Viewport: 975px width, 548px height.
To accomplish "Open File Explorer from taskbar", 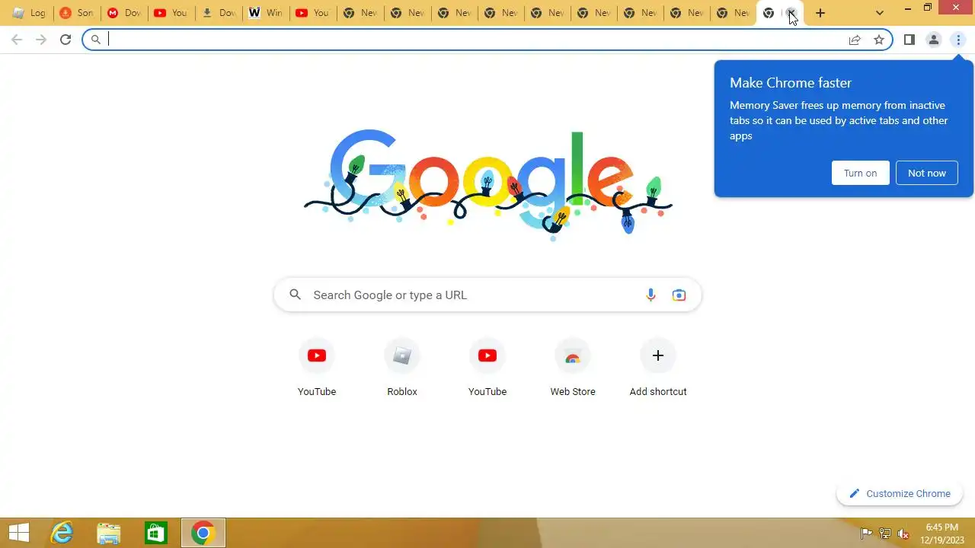I will coord(108,533).
